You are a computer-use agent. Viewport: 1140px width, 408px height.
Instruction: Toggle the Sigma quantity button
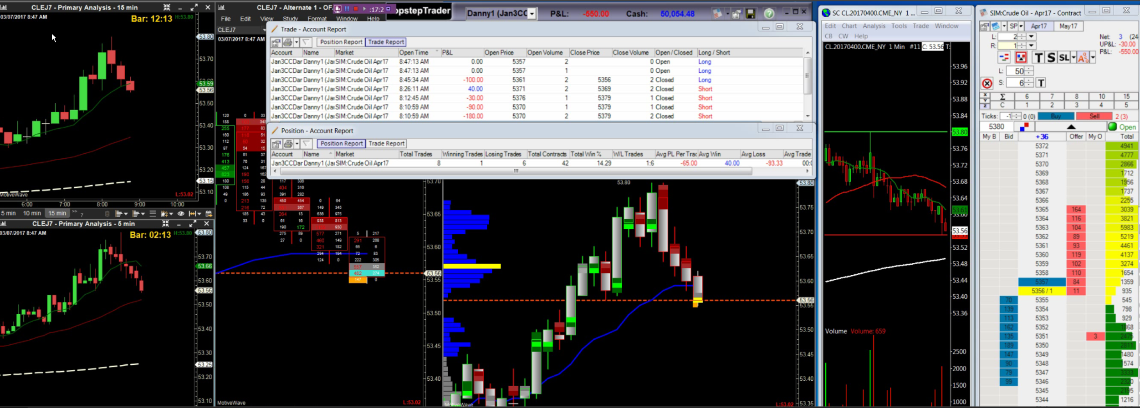point(1002,96)
